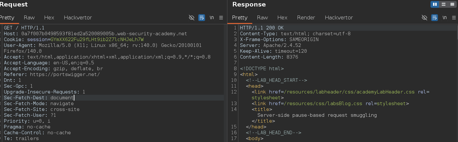458x142 pixels.
Task: Click the Sec-Fetch-User: ?1 line
Action: (x=30, y=115)
